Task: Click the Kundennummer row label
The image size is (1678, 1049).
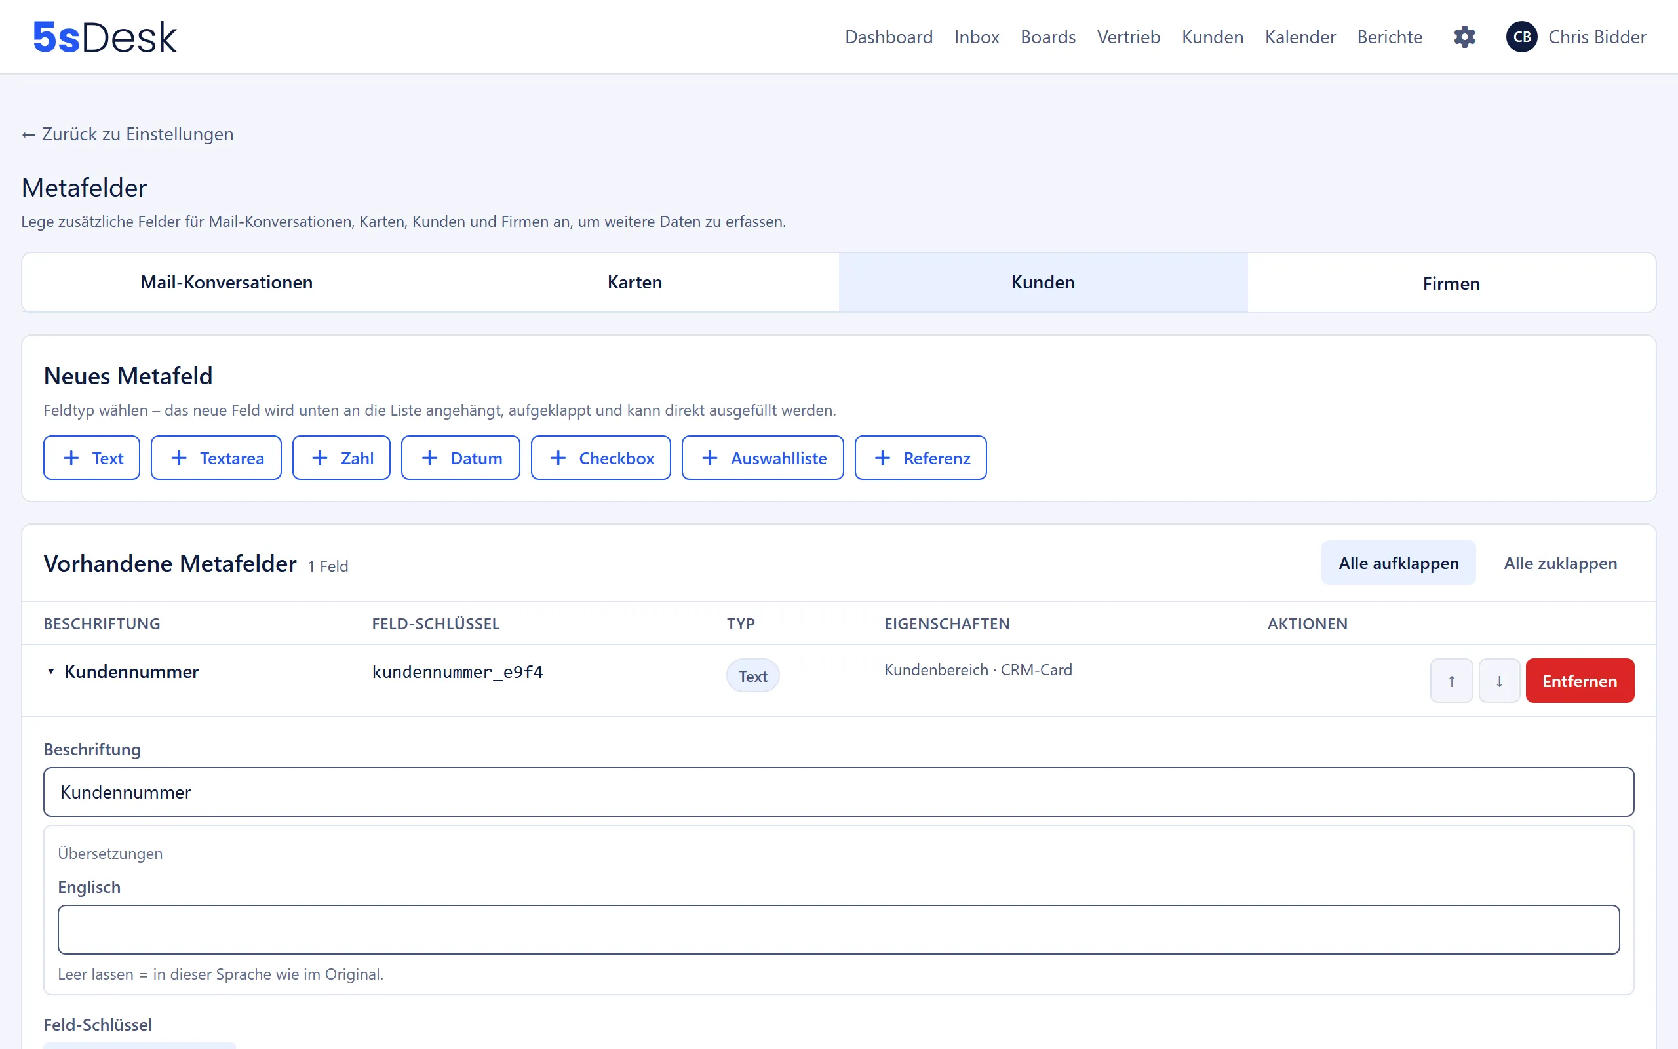Action: (132, 671)
